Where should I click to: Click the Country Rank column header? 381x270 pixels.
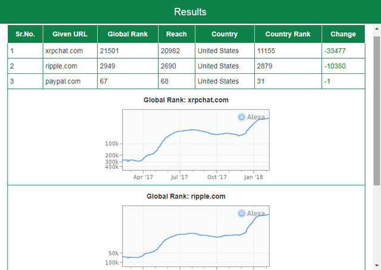(288, 34)
